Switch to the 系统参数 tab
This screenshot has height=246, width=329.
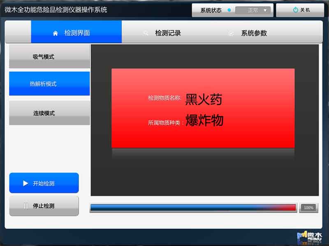(254, 33)
